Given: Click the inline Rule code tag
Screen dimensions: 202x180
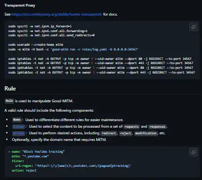Looking at the screenshot, I should [9, 101].
